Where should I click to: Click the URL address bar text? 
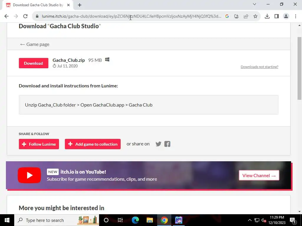tap(131, 16)
